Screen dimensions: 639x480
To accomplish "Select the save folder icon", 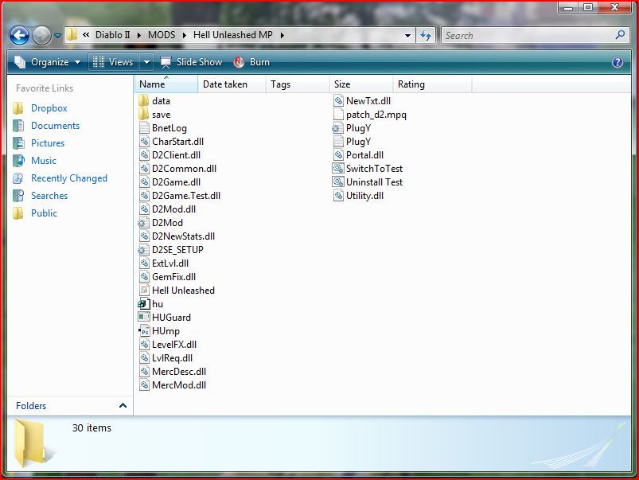I will coord(143,115).
